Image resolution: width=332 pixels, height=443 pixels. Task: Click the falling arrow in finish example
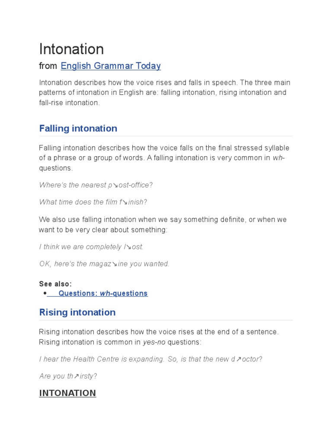[x=125, y=202]
